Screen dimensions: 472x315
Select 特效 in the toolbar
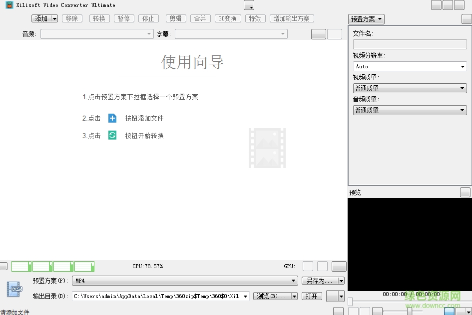pos(255,18)
